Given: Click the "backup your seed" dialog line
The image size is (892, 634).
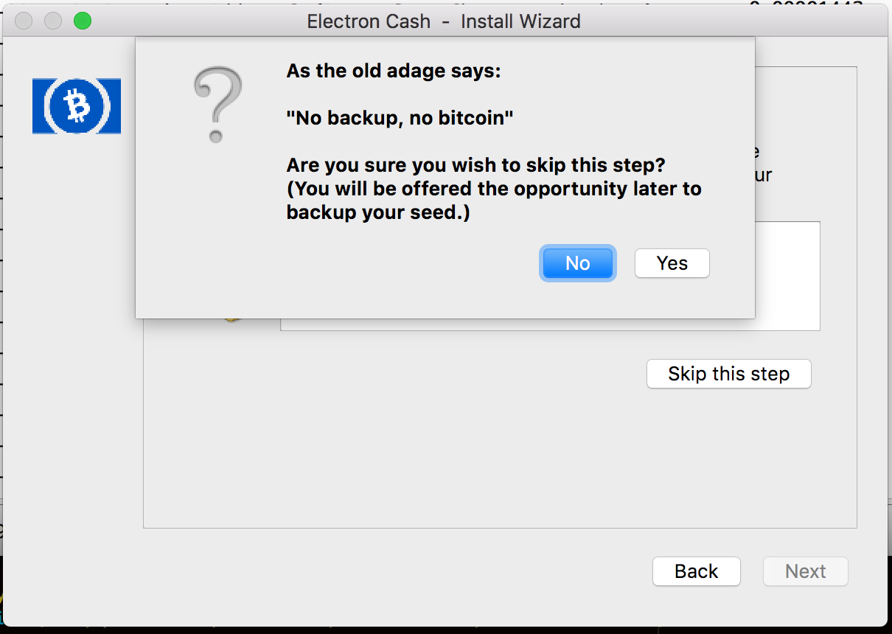Looking at the screenshot, I should (x=378, y=213).
